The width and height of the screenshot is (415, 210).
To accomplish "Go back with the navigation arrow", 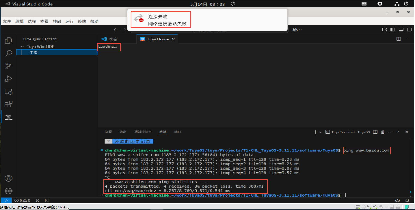I will pyautogui.click(x=116, y=30).
